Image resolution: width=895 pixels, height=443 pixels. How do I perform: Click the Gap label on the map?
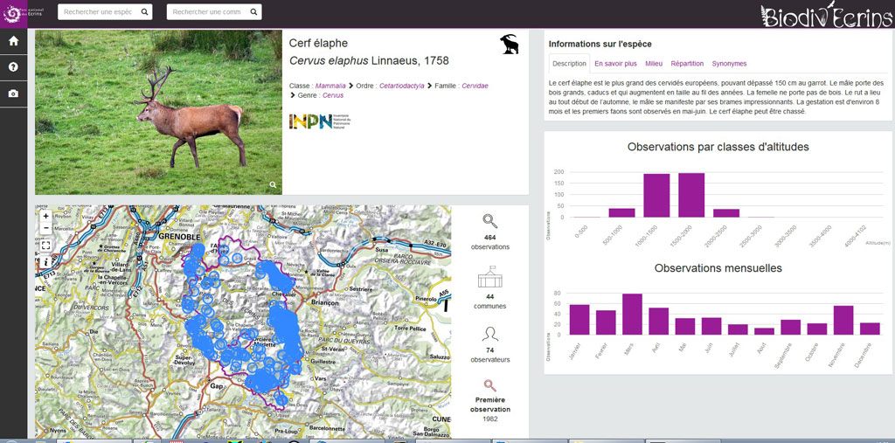pos(216,386)
